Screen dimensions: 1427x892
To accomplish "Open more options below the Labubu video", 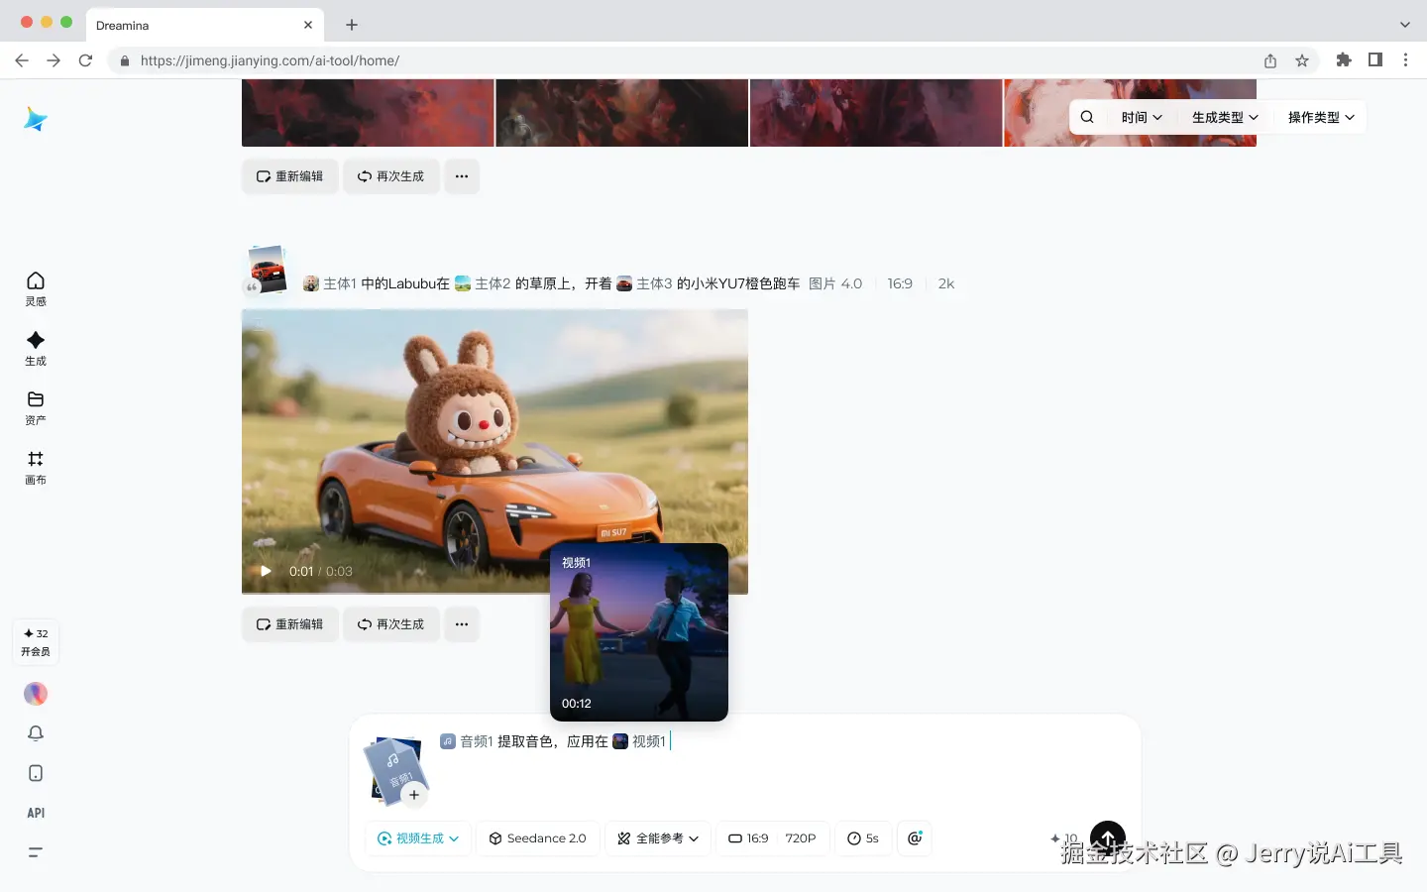I will (x=462, y=624).
